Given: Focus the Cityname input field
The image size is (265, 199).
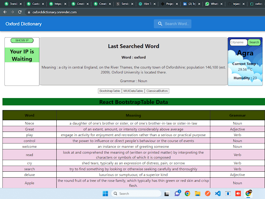Looking at the screenshot, I should point(238,42).
